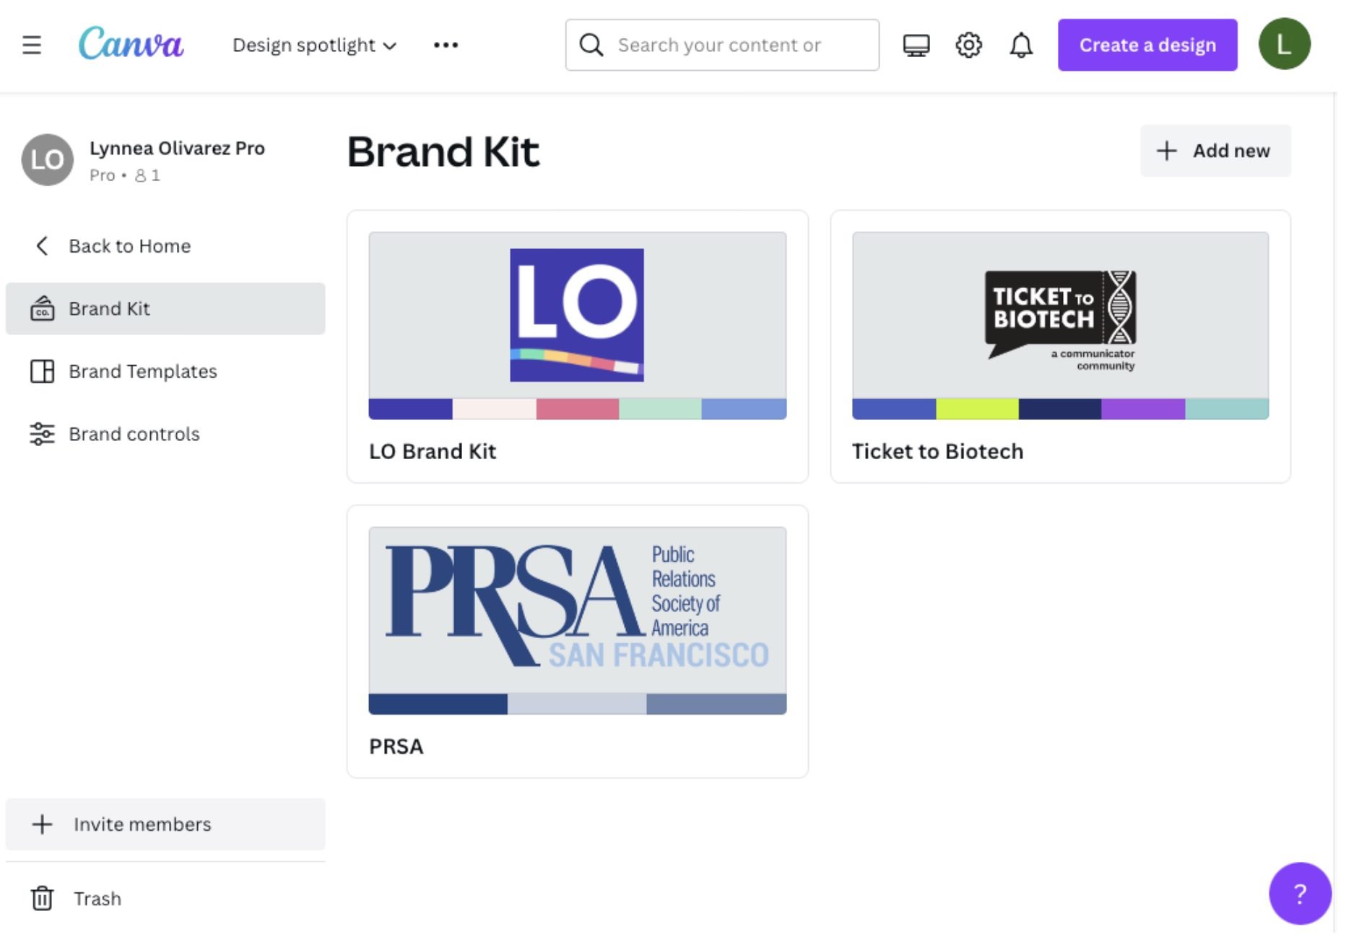The image size is (1346, 950).
Task: Click the Invite members button
Action: coord(165,824)
